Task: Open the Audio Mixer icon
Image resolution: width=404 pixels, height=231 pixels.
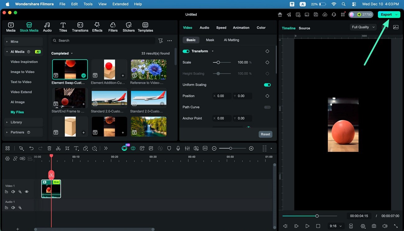Action: [187, 148]
